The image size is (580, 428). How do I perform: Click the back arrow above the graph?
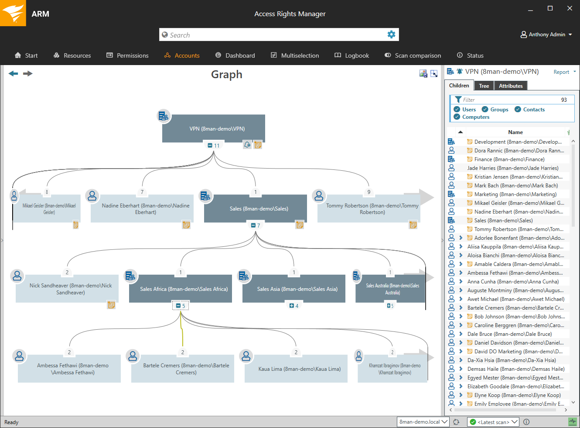13,73
